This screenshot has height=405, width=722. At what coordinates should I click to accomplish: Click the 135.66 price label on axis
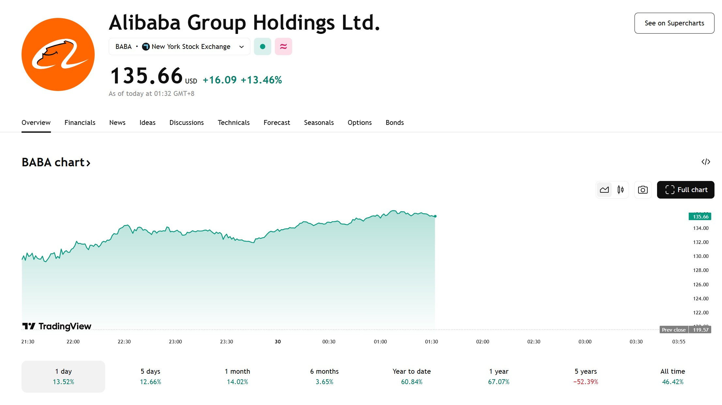tap(700, 217)
